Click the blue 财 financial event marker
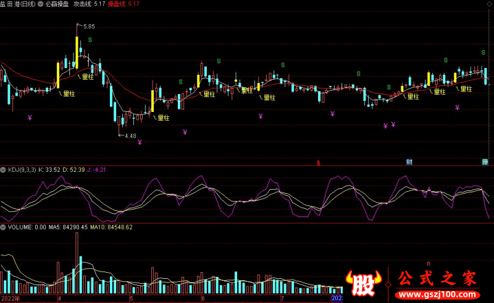Image resolution: width=494 pixels, height=303 pixels. (409, 162)
